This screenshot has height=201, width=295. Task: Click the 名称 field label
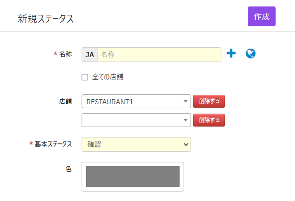pos(65,54)
